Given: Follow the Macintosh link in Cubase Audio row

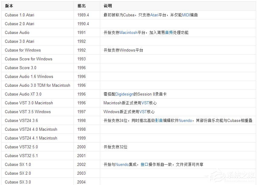Looking at the screenshot, I should [x=128, y=32].
